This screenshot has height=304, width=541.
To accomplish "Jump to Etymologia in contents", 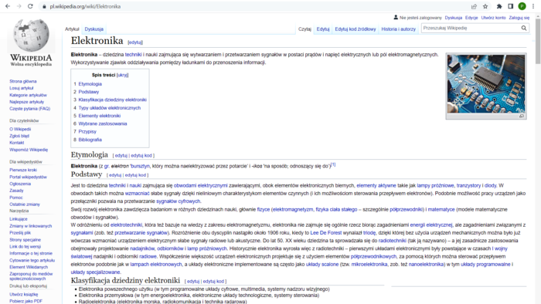I will pyautogui.click(x=90, y=84).
